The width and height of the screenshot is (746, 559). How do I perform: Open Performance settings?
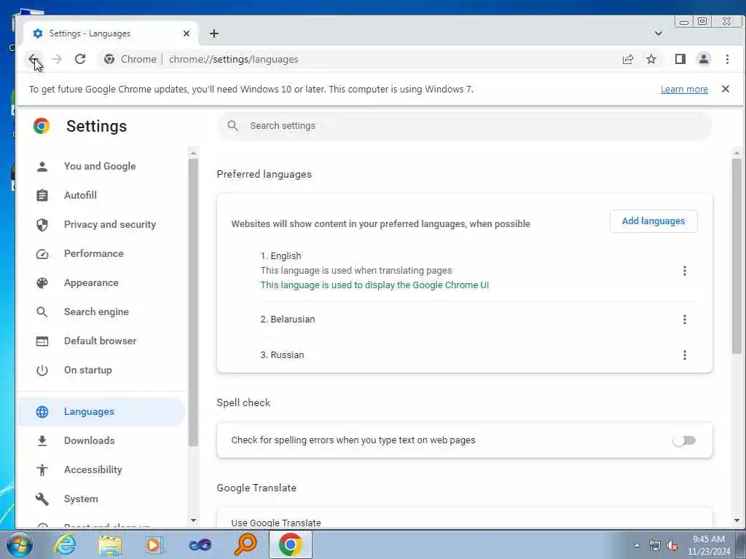tap(94, 253)
